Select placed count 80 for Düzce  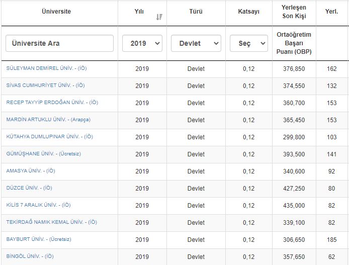click(x=331, y=189)
